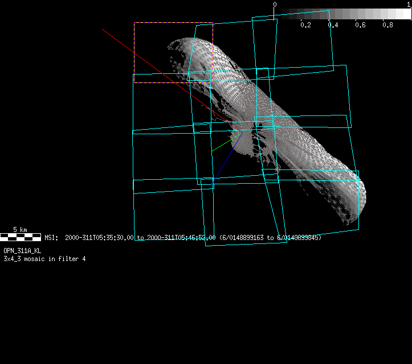Click the green axis vector
Screen dimensions: 412x364
(x=225, y=142)
